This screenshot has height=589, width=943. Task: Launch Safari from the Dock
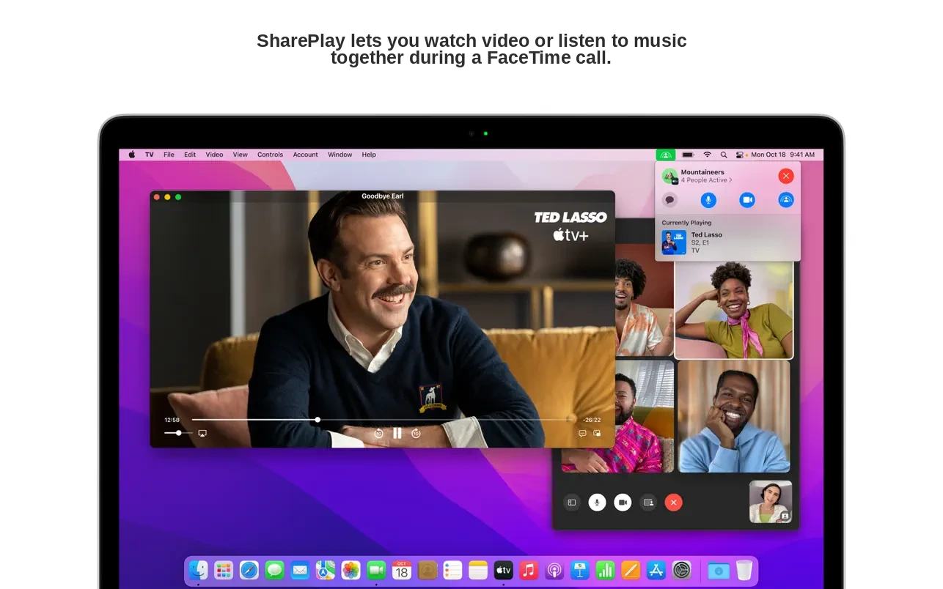249,570
